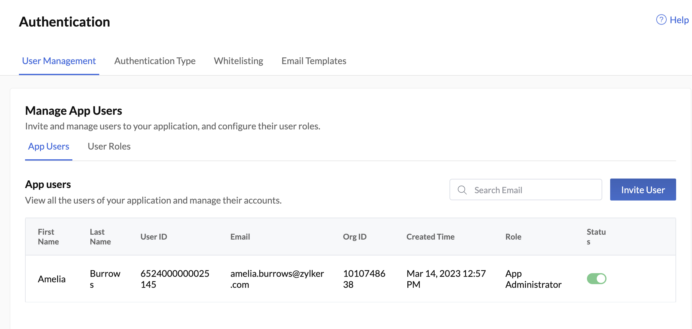Click the Org ID column header
The image size is (692, 329).
pyautogui.click(x=355, y=237)
